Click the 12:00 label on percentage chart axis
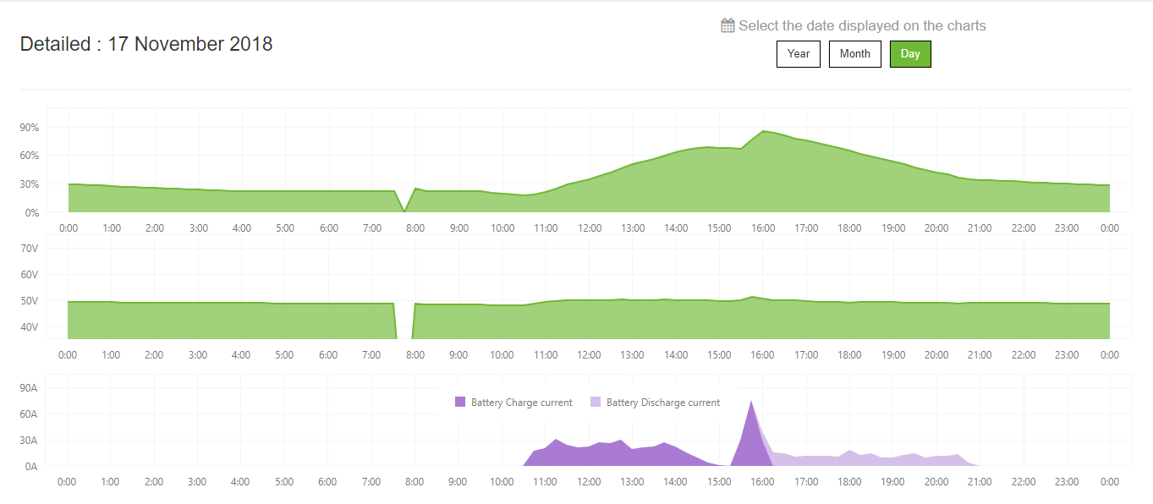This screenshot has width=1153, height=504. point(590,228)
